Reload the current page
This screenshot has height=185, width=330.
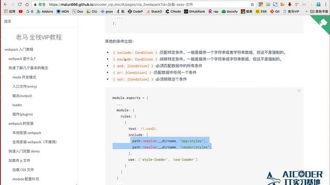point(20,5)
